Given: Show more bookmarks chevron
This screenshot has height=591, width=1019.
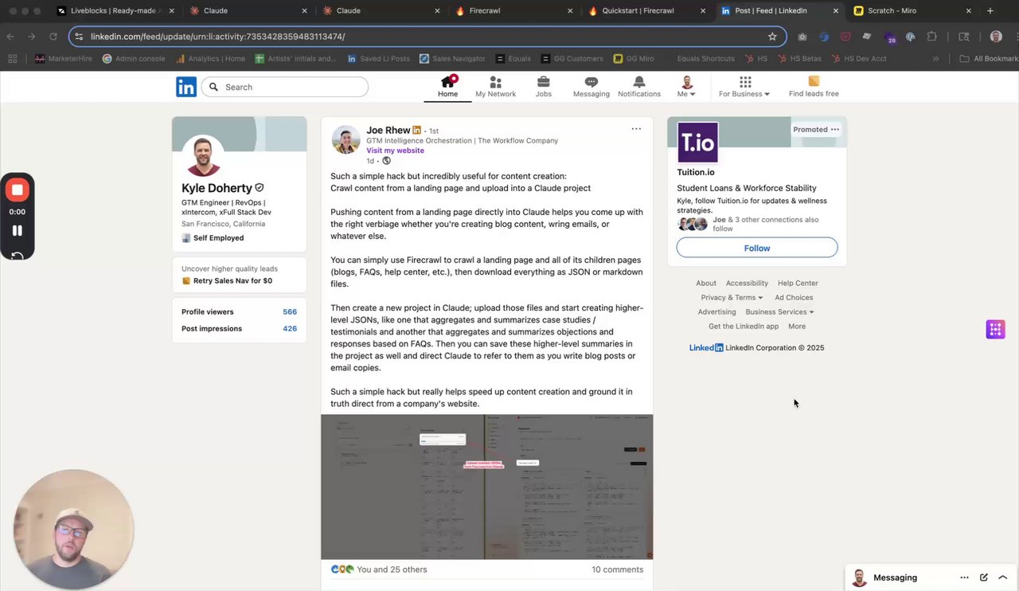Looking at the screenshot, I should pos(935,58).
